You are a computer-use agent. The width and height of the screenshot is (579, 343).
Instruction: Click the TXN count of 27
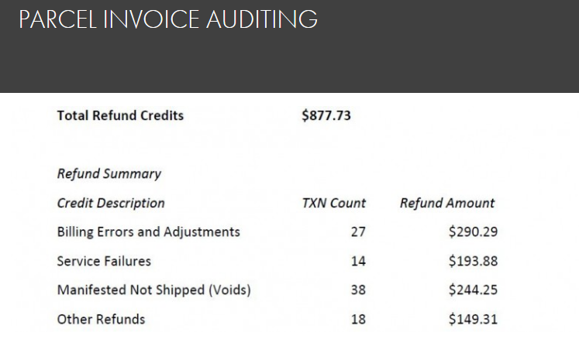click(x=357, y=232)
